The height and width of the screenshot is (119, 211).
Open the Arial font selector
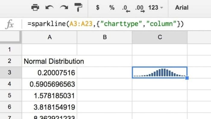point(182,8)
